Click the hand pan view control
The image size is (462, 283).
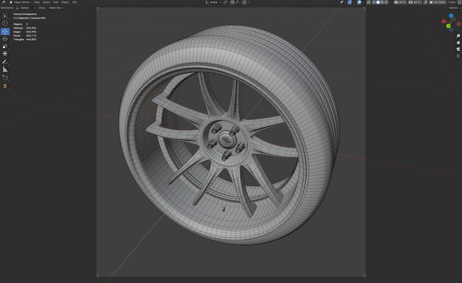pyautogui.click(x=458, y=42)
